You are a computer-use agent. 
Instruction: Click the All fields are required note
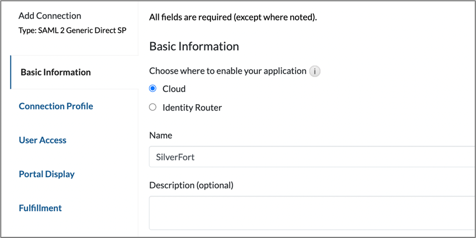click(233, 17)
